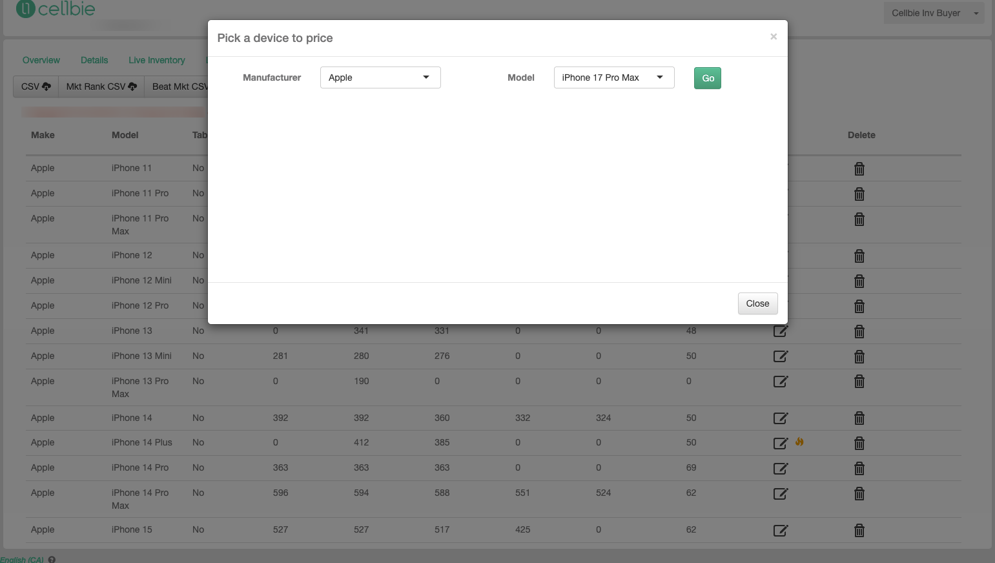Delete the iPhone 11 Pro row

(x=859, y=194)
